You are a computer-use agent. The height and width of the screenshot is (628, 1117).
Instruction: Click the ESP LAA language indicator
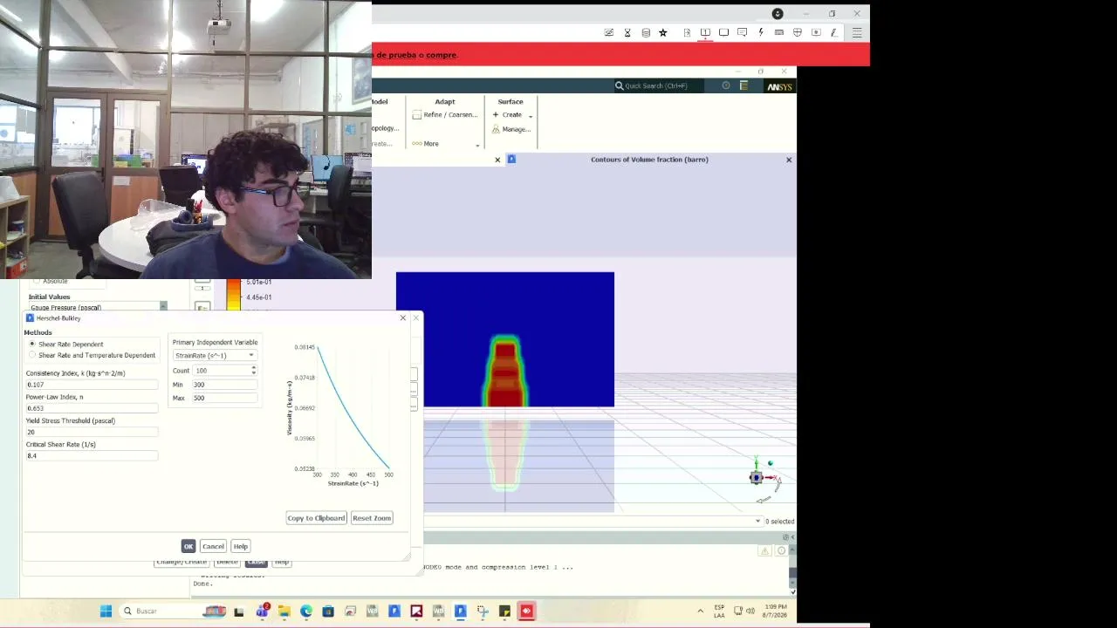719,611
